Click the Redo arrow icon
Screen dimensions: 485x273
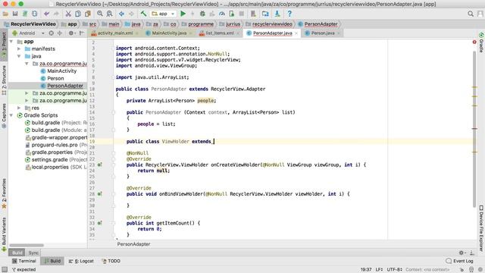56,14
